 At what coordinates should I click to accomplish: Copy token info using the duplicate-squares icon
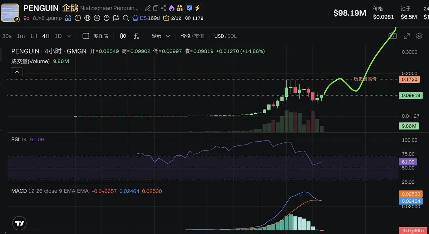(156, 8)
